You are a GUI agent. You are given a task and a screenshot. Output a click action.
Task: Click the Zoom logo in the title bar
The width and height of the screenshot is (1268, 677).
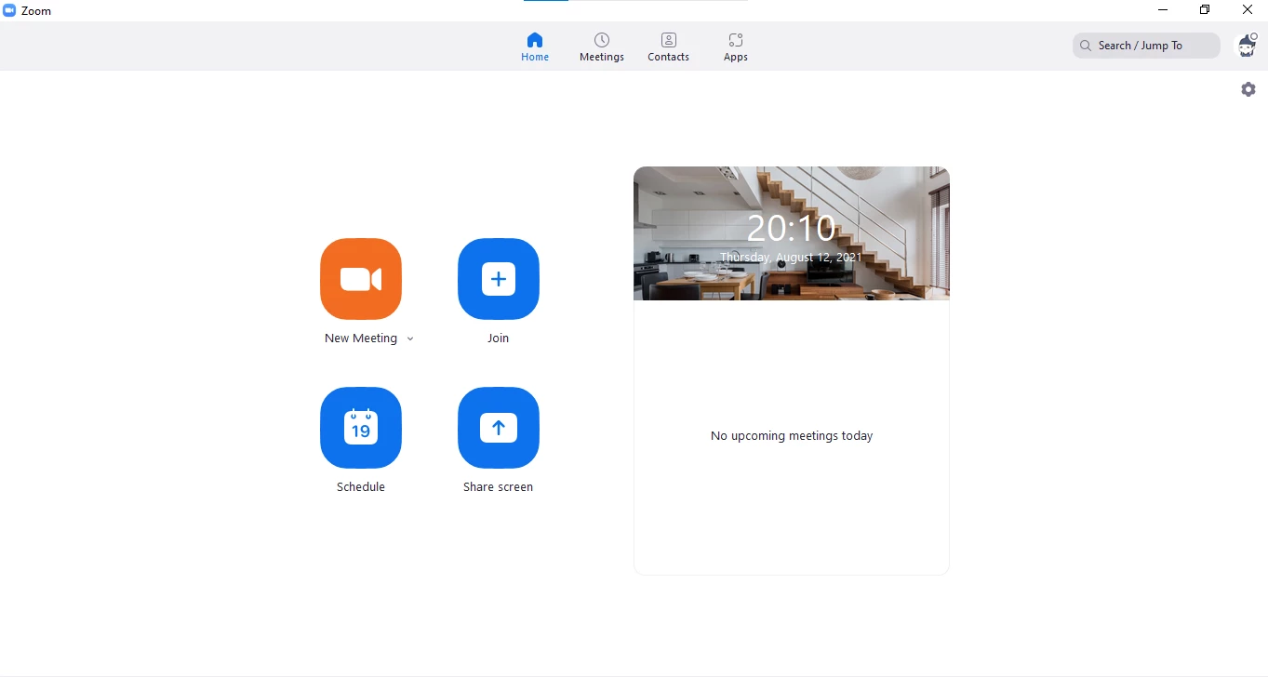(x=10, y=10)
